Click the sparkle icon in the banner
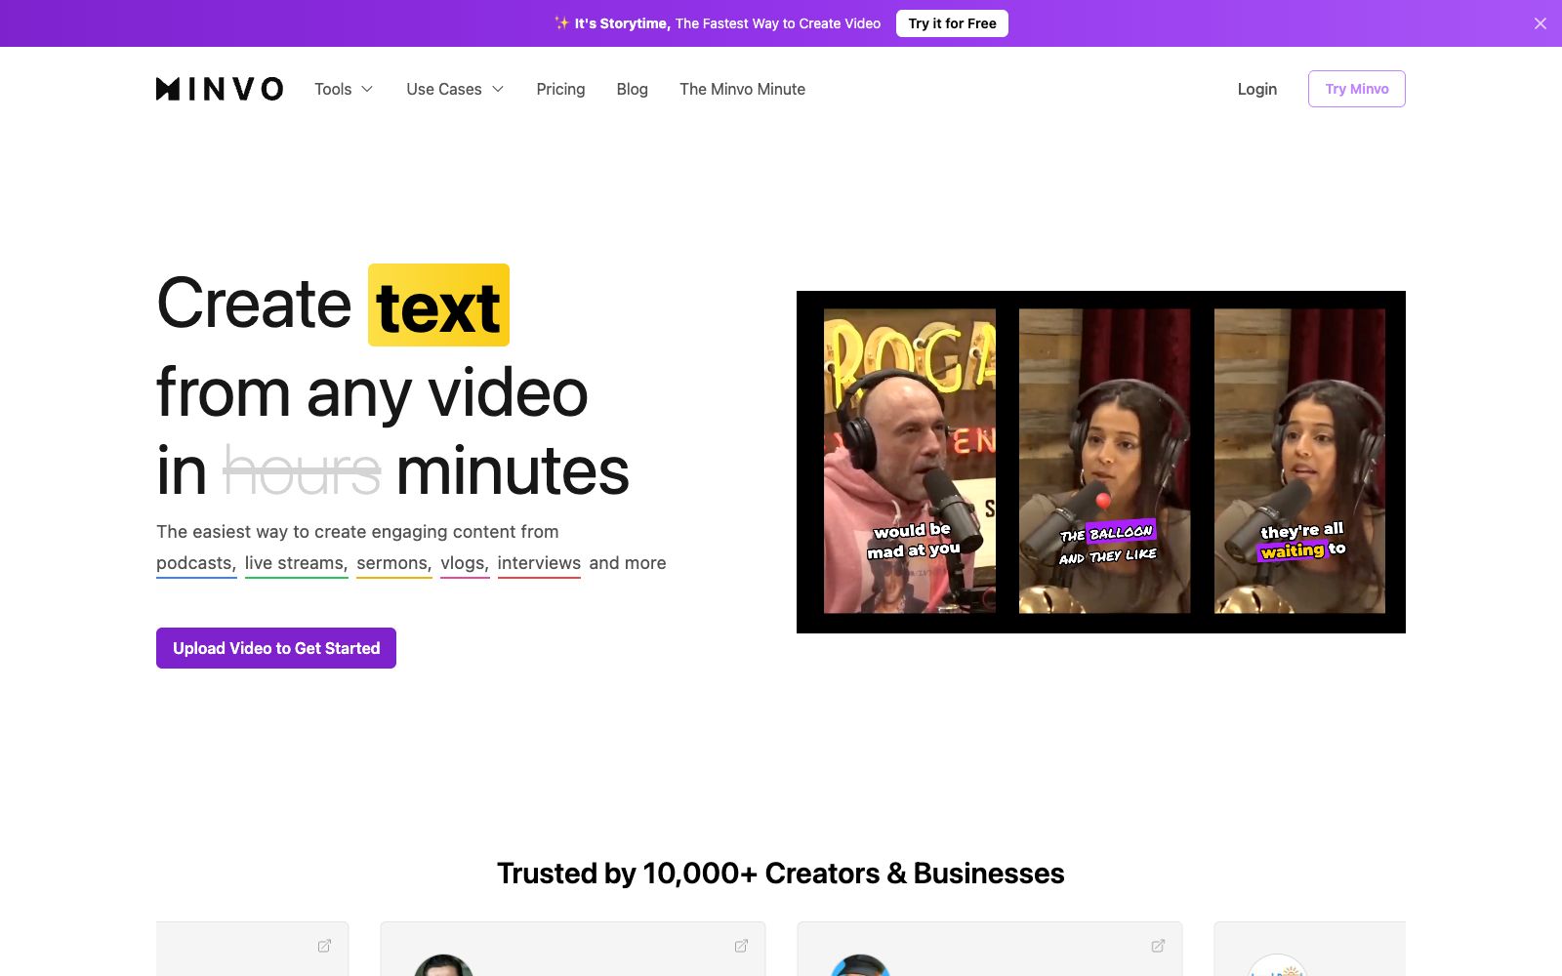Viewport: 1562px width, 976px height. coord(561,23)
